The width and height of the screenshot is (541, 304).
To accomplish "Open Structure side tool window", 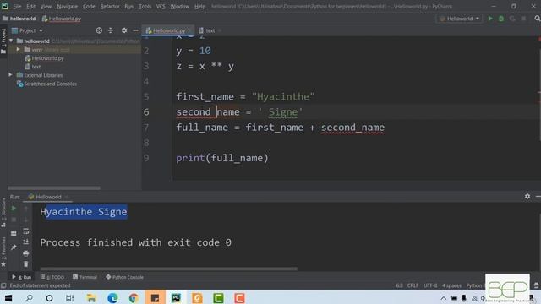I will 3,212.
